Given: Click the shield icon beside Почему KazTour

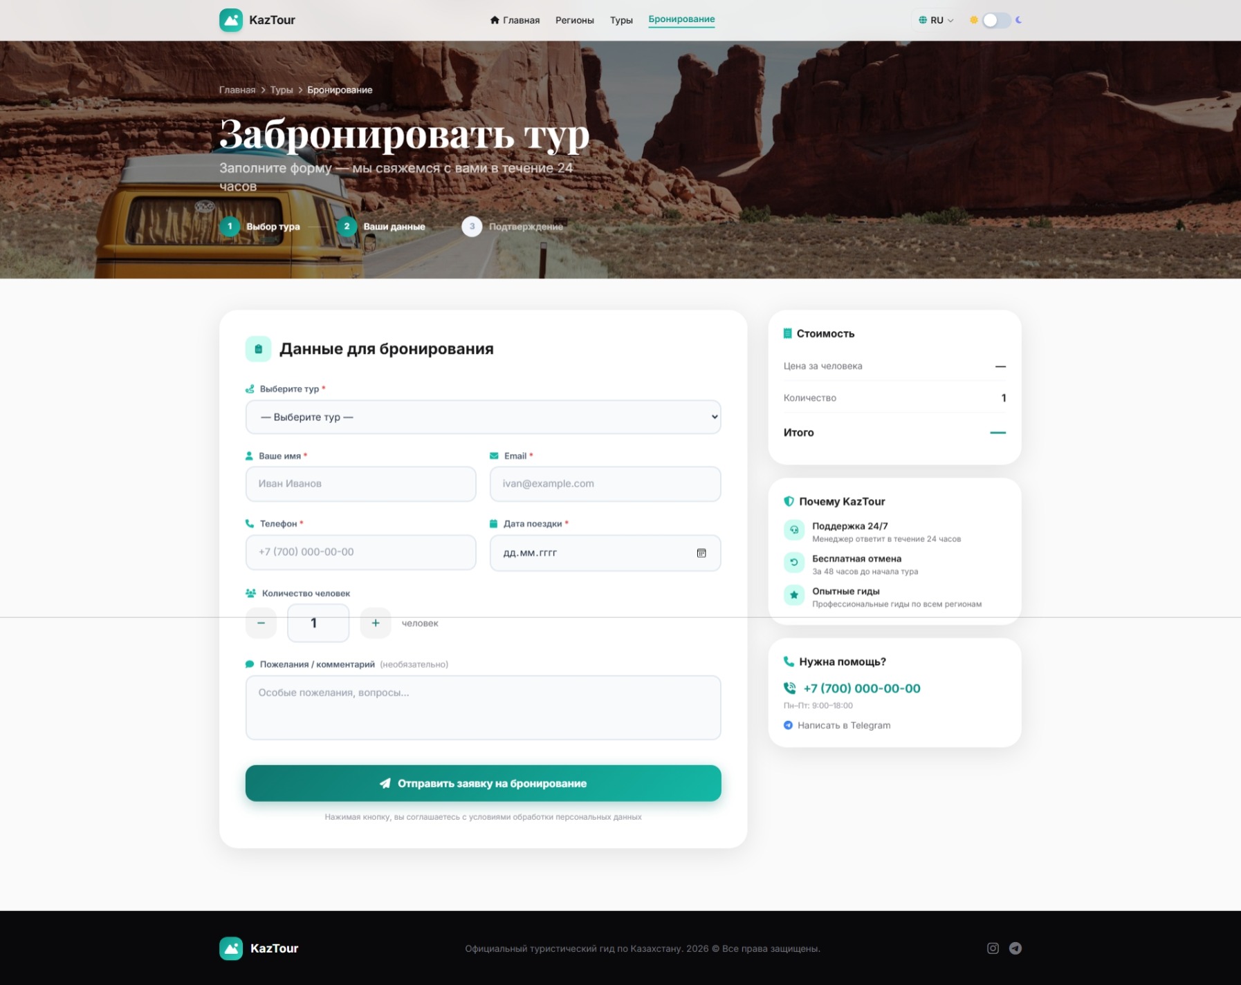Looking at the screenshot, I should point(789,501).
